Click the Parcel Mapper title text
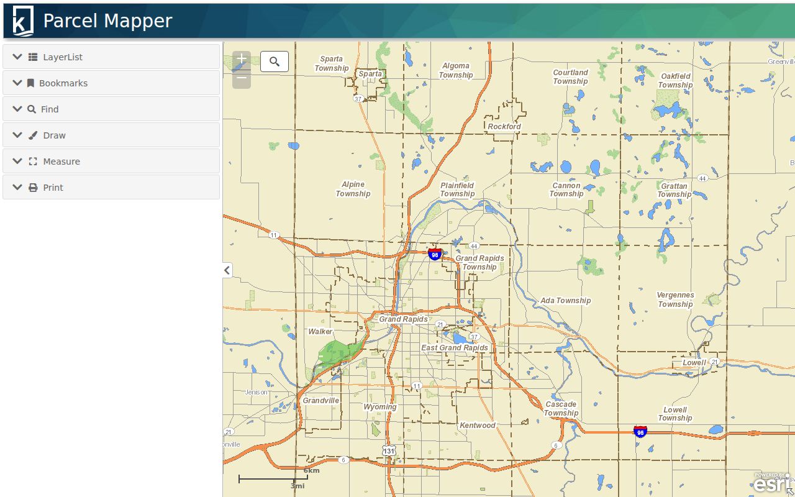 point(107,21)
